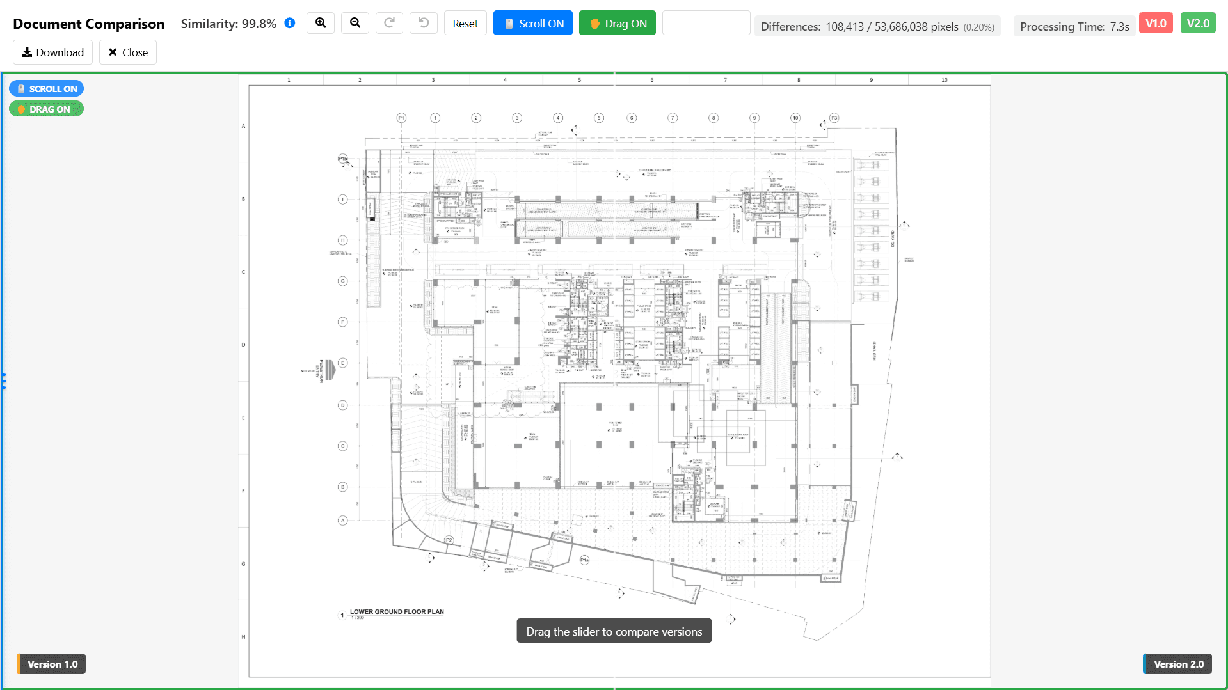Switch to the V1.0 version badge
The image size is (1228, 690).
click(1156, 24)
